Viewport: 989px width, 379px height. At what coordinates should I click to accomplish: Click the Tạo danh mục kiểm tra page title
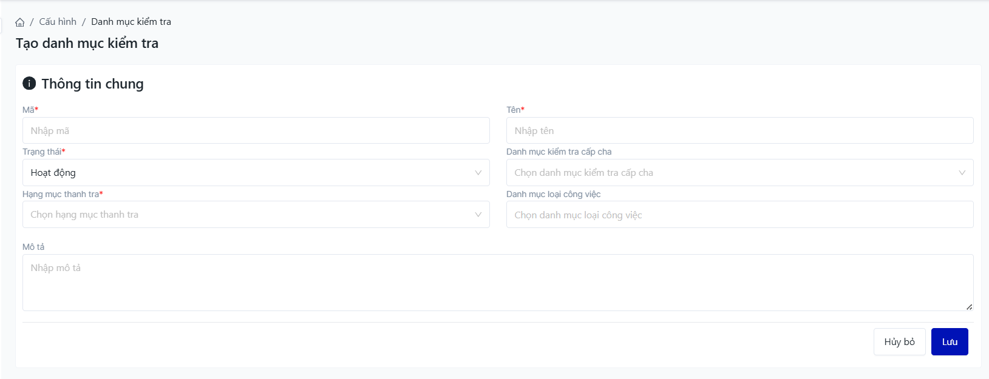tap(87, 43)
